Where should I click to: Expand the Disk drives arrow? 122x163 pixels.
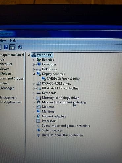click(34, 69)
